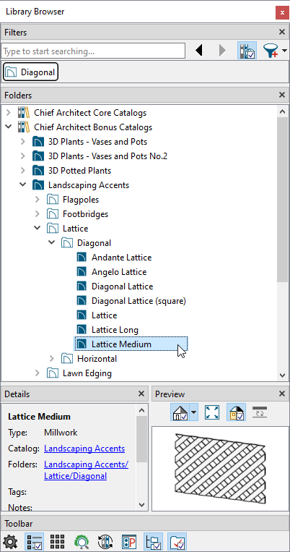The image size is (290, 552).
Task: Toggle the Preview color display button
Action: click(237, 412)
